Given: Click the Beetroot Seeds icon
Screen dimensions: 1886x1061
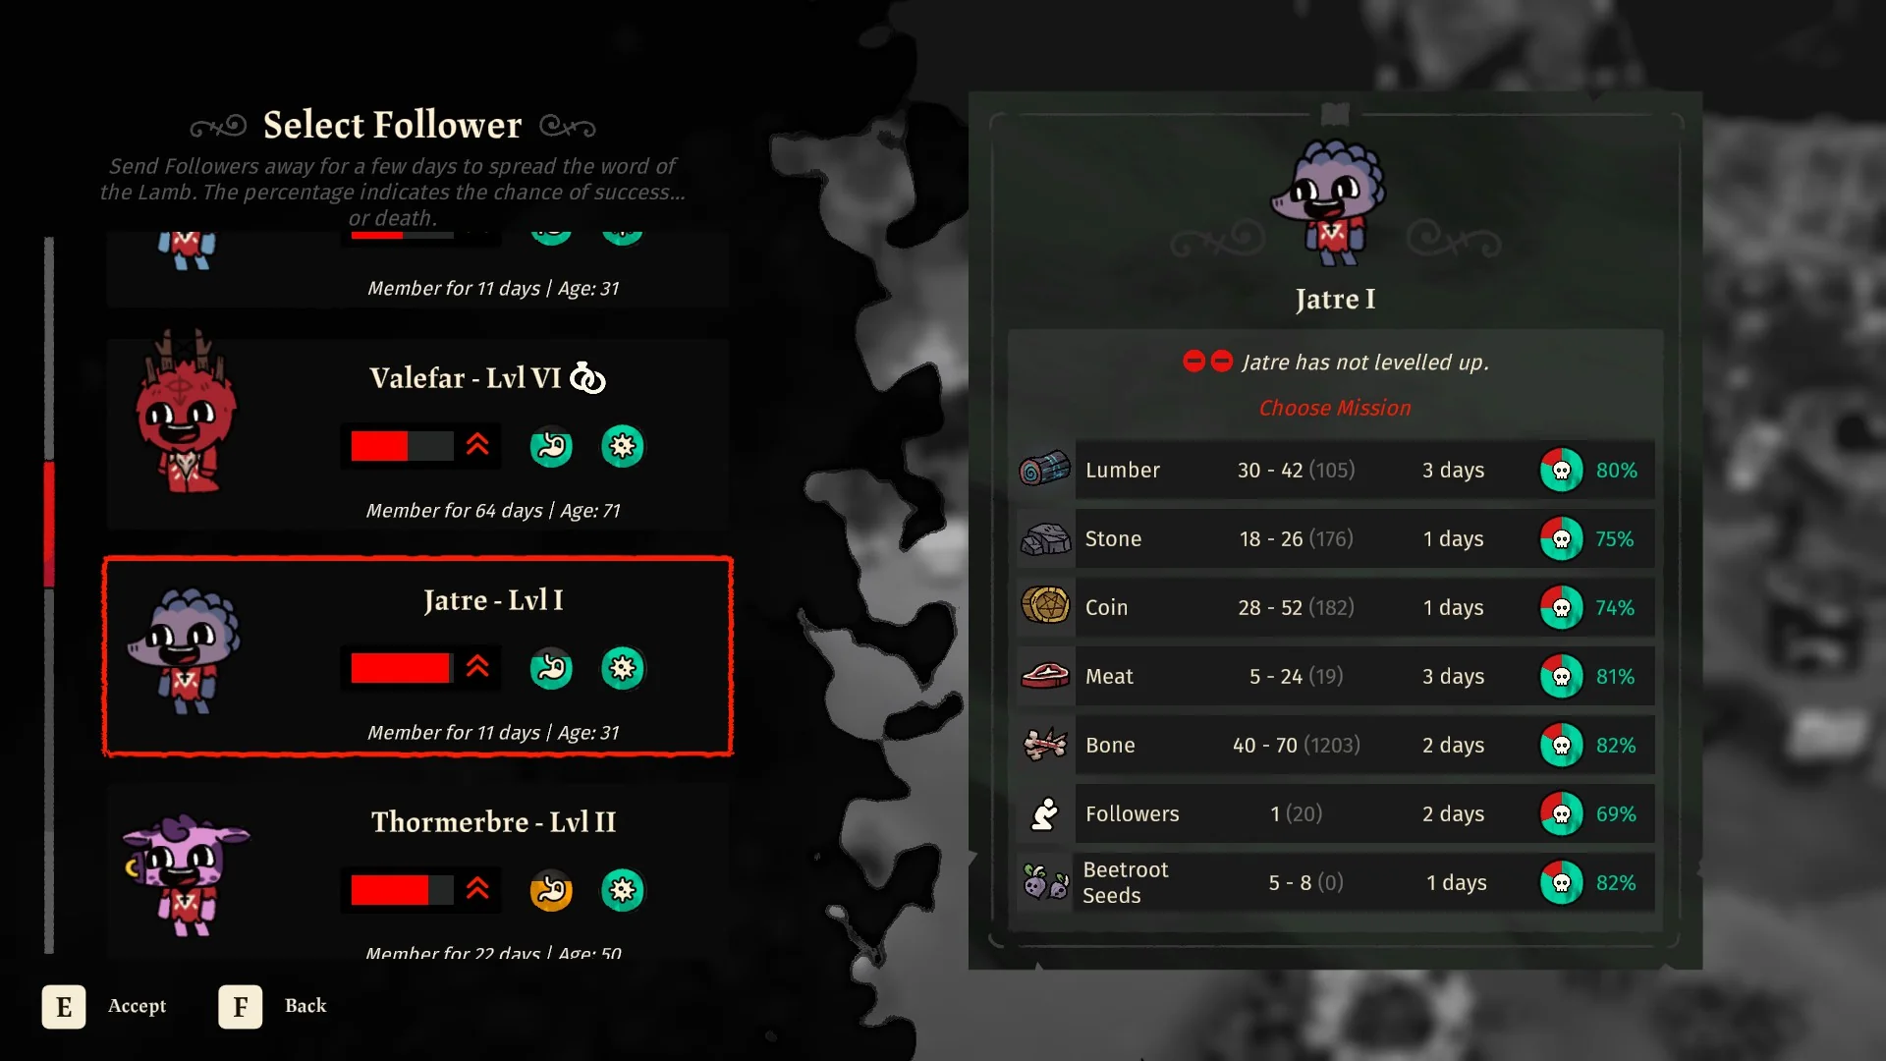Looking at the screenshot, I should click(x=1044, y=882).
